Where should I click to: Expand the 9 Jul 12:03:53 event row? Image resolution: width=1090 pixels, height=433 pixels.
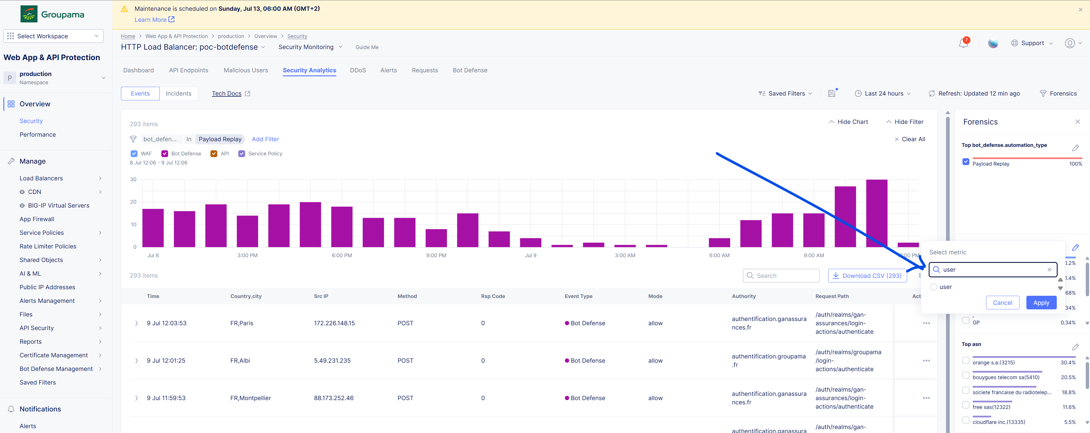coord(136,323)
